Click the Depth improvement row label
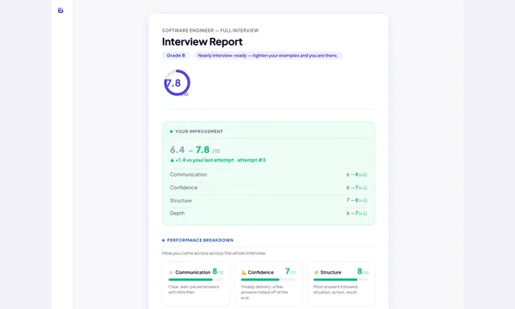 [x=177, y=213]
